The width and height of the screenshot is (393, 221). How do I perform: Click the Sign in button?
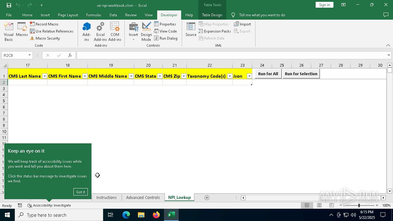point(324,5)
